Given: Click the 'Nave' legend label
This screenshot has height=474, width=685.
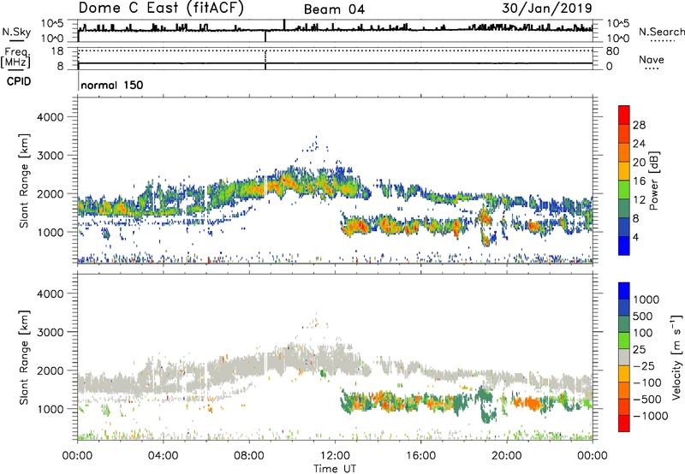Looking at the screenshot, I should pos(652,60).
